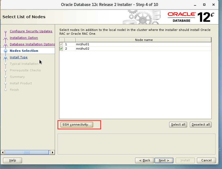The width and height of the screenshot is (222, 169).
Task: Click the Configure Security Updates step bullet icon
Action: pyautogui.click(x=5, y=31)
